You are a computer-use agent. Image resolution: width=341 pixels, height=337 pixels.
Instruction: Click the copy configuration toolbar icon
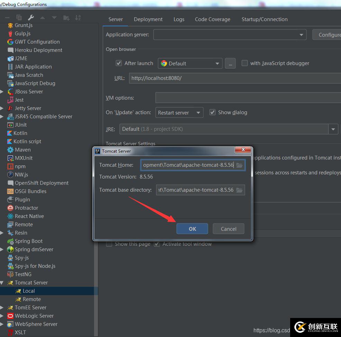[19, 17]
